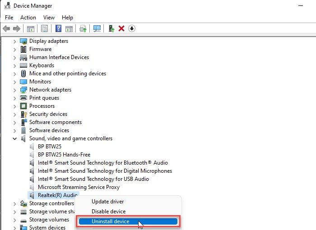This screenshot has width=316, height=230.
Task: Open the View menu
Action: (49, 18)
